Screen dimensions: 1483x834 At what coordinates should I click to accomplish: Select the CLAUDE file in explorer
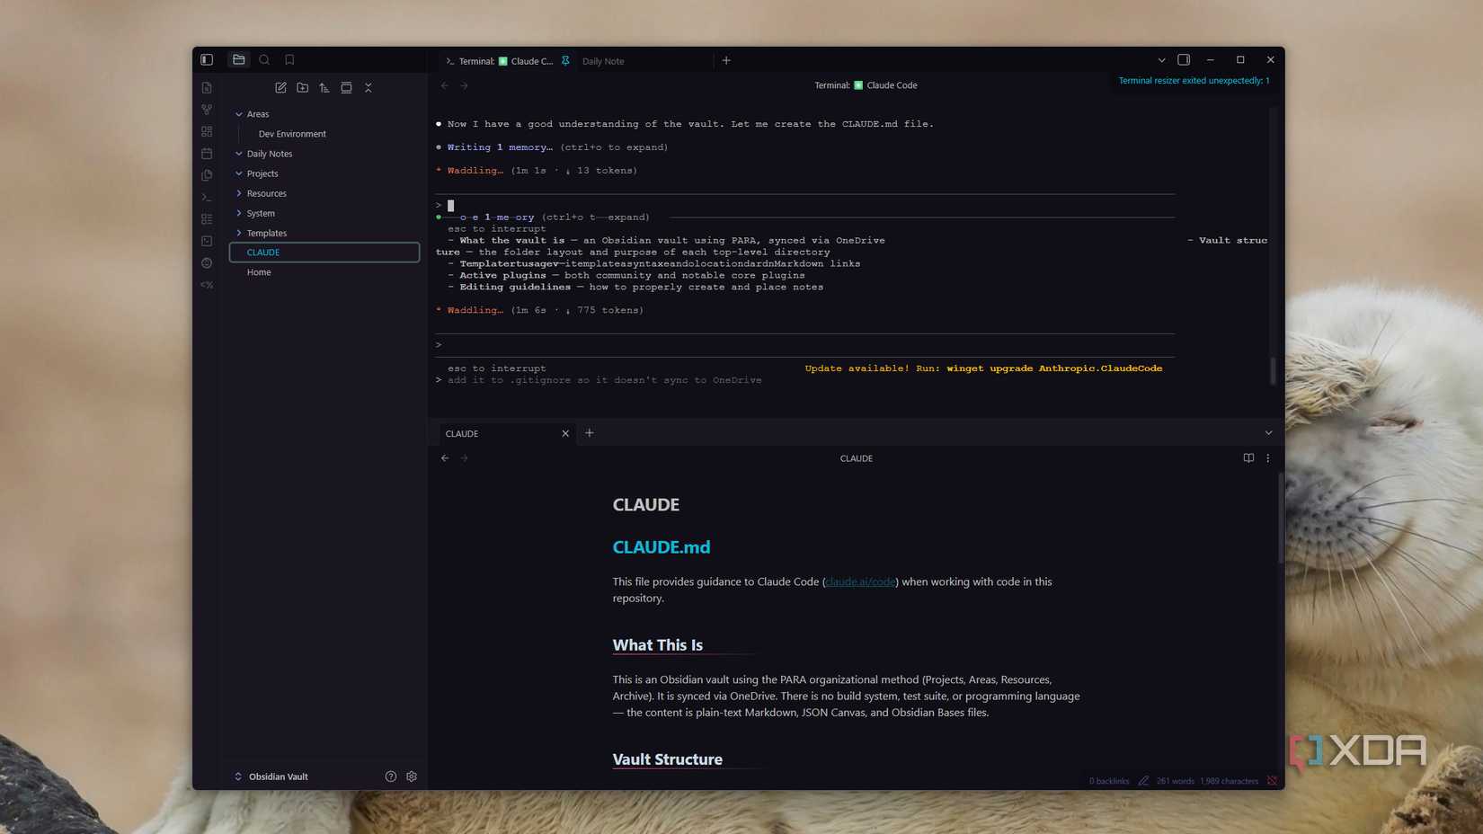[x=324, y=253]
